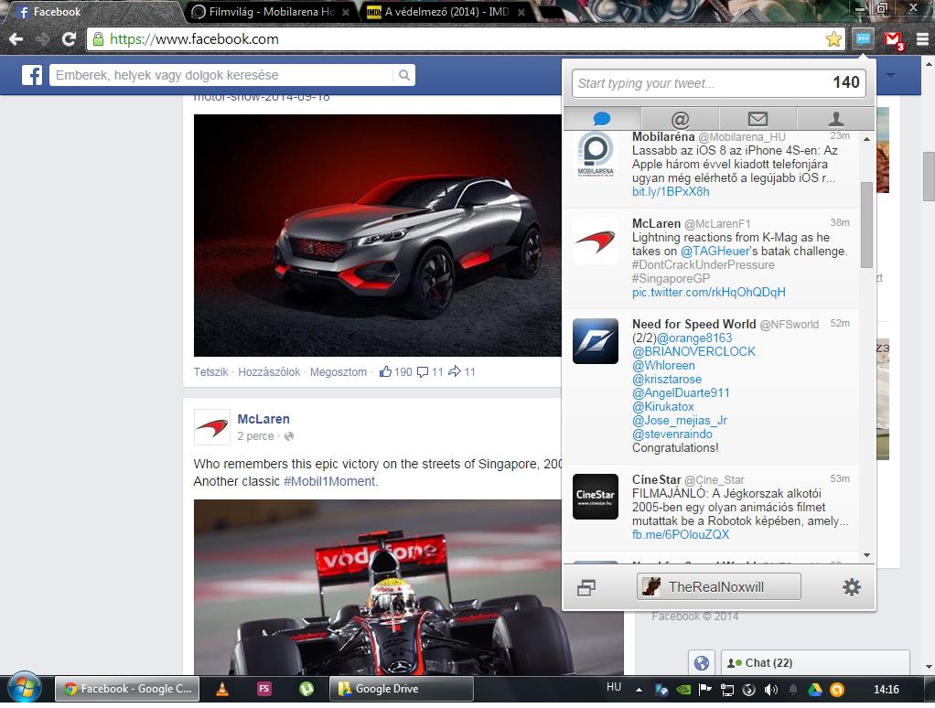
Task: Click the green uTorrent taskbar icon
Action: click(306, 689)
